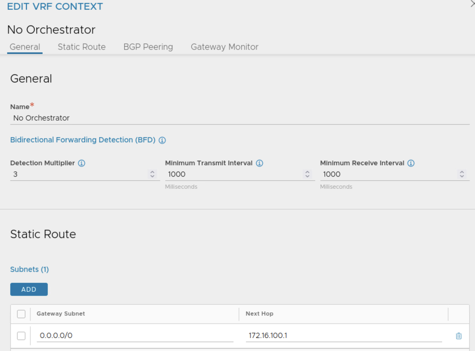Adjust the Minimum Transmit Interval stepper
This screenshot has width=475, height=351.
point(307,174)
